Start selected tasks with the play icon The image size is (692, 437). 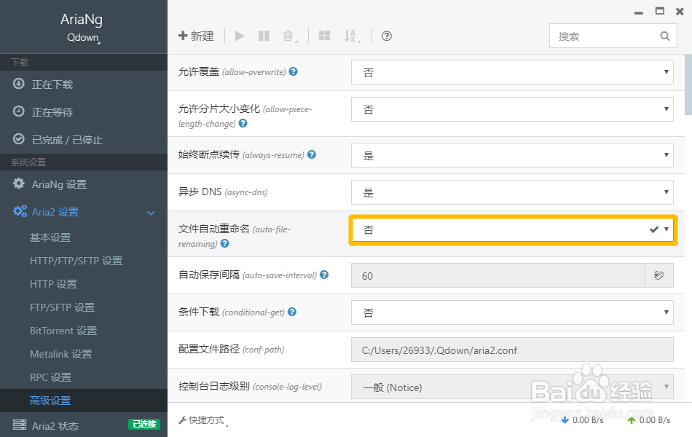click(x=240, y=36)
